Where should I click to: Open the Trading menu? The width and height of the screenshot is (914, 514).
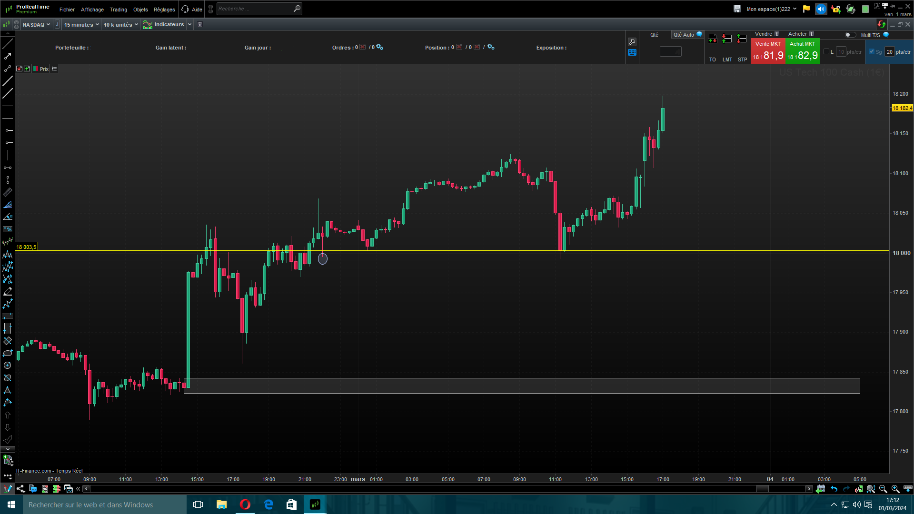click(118, 10)
